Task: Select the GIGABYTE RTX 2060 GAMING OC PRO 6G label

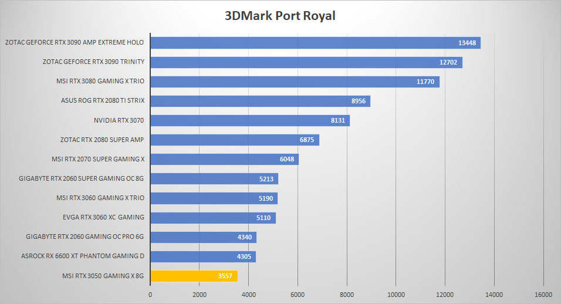Action: [85, 237]
